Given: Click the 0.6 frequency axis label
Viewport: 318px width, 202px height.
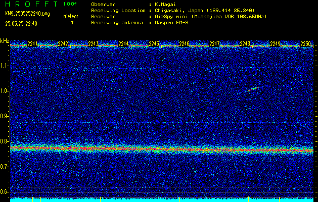Looking at the screenshot, I should coord(4,192).
